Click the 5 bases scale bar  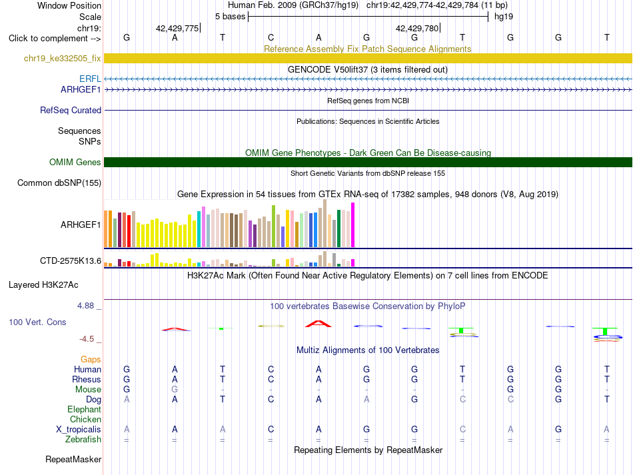[x=368, y=17]
